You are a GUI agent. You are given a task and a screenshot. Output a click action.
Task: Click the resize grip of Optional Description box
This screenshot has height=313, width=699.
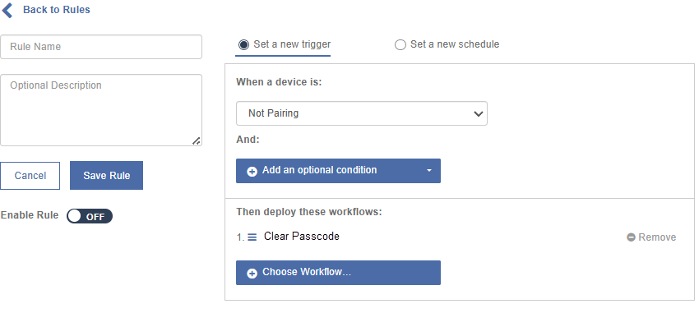[x=197, y=140]
